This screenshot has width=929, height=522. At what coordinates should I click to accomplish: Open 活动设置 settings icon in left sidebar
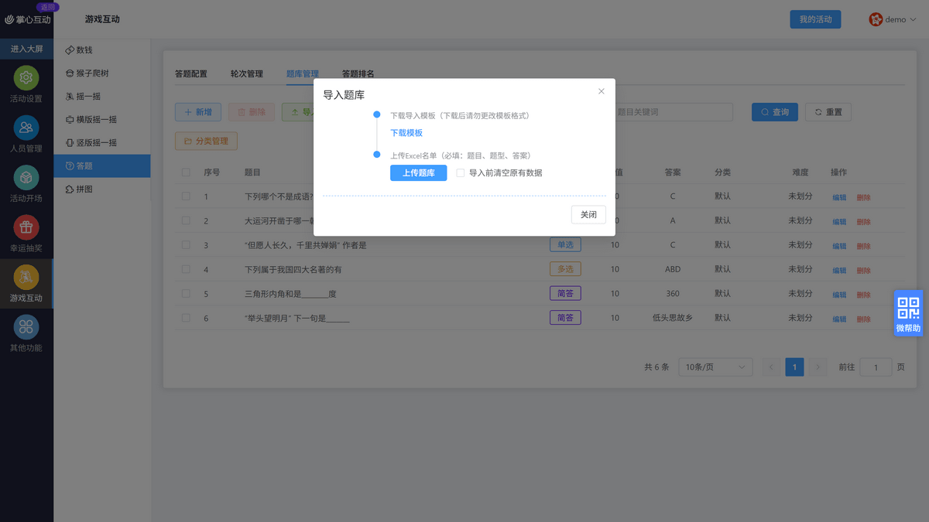click(26, 78)
